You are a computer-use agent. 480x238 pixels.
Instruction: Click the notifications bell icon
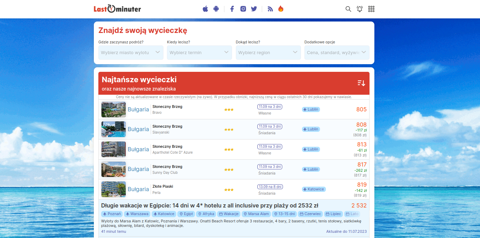359,9
